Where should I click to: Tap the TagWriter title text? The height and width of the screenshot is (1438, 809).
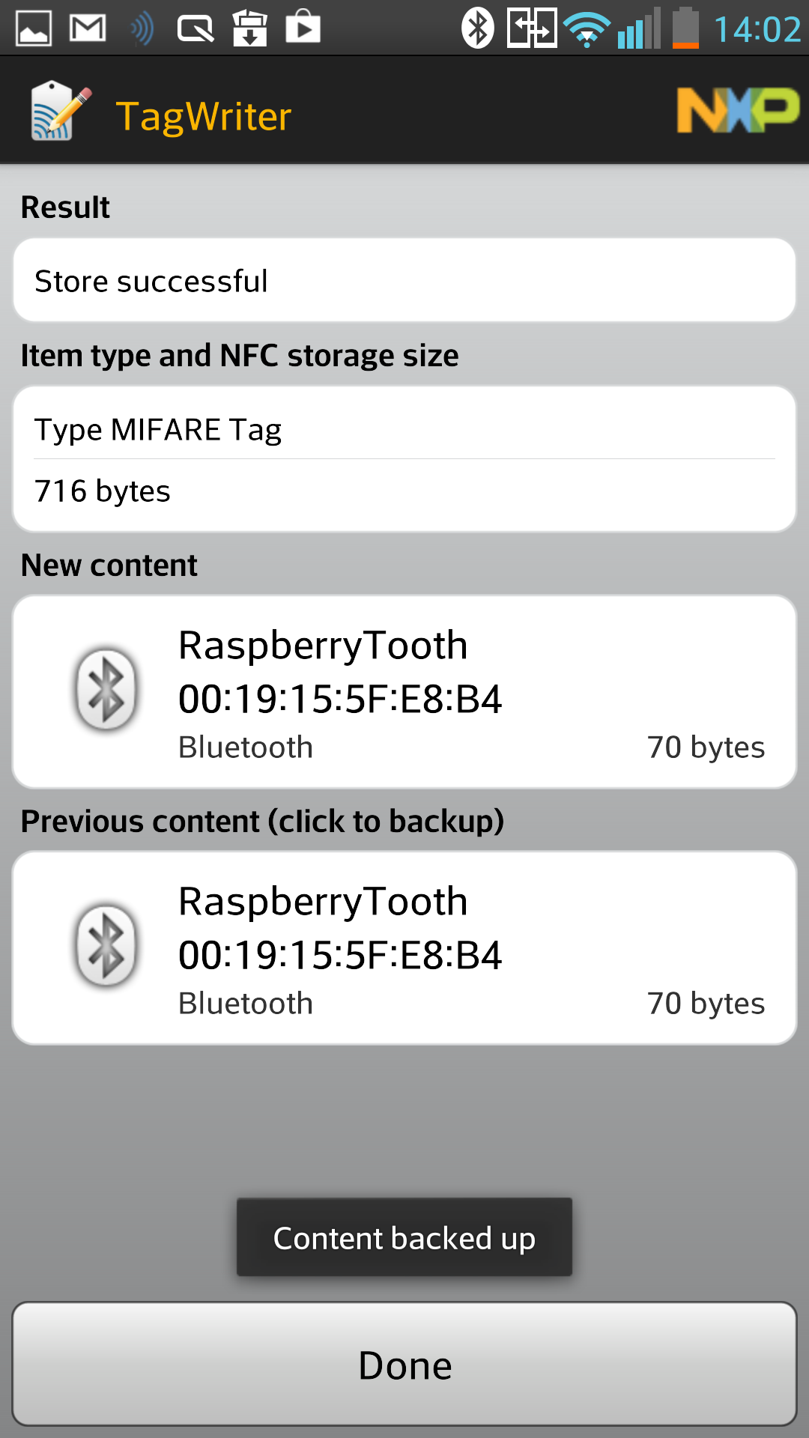(204, 117)
